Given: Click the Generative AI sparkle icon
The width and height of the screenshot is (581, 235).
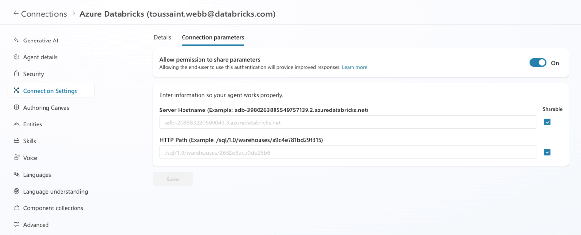Looking at the screenshot, I should coord(16,41).
